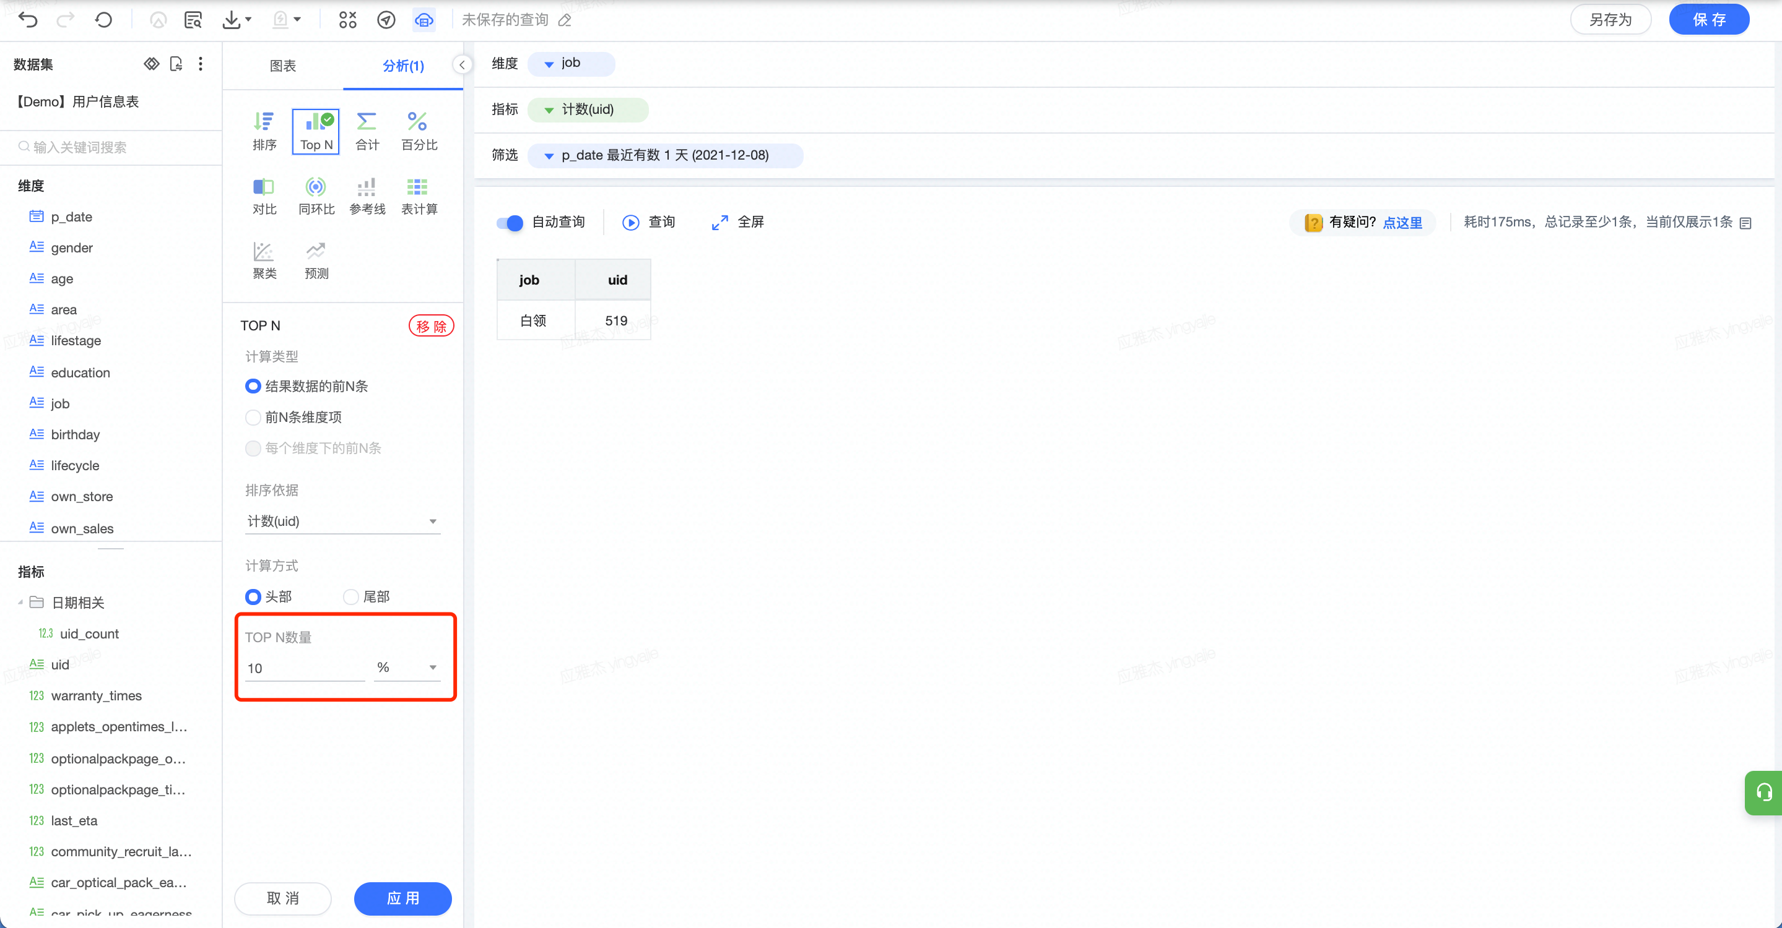The image size is (1782, 928).
Task: Switch to the 图表 tab
Action: [282, 66]
